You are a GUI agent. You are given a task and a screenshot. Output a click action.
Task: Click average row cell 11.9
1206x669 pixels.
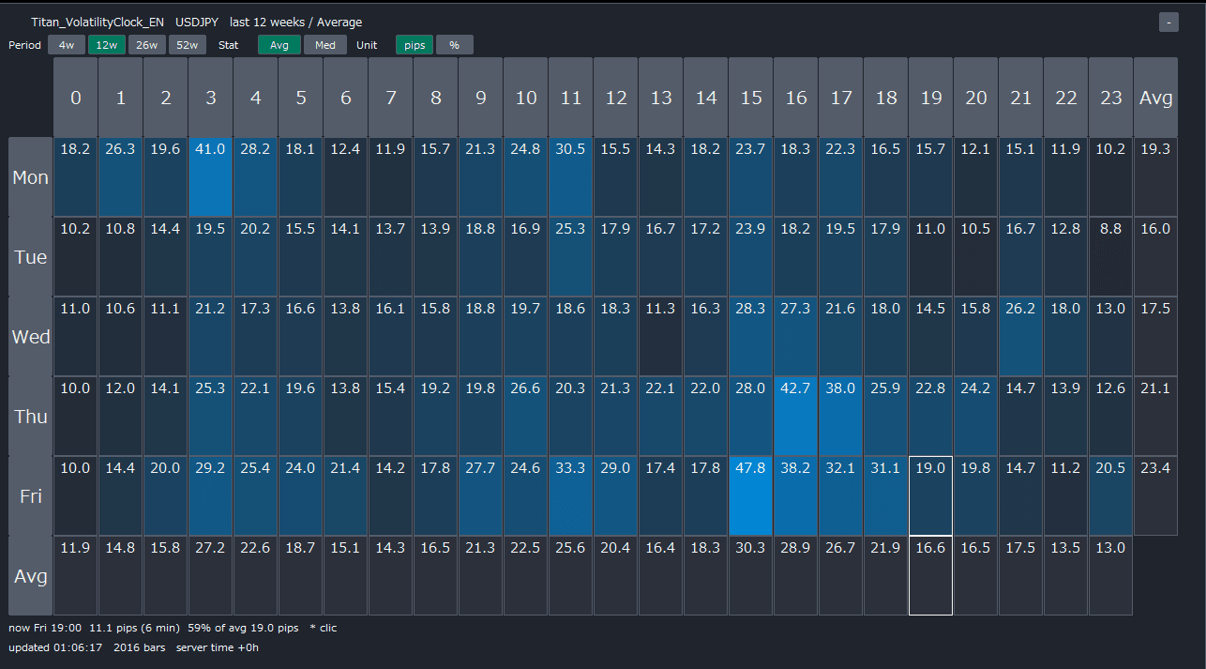tap(76, 576)
